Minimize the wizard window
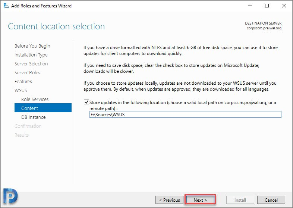This screenshot has height=208, width=293. click(250, 6)
